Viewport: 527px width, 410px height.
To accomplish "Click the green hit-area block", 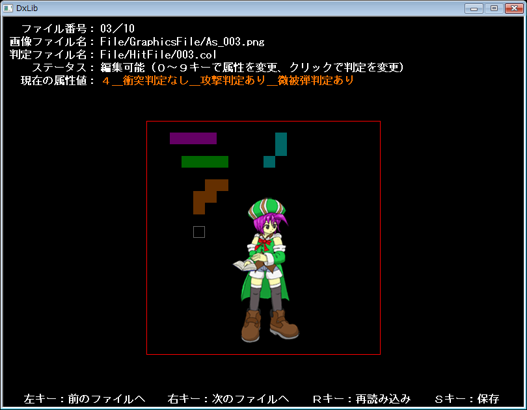I will coord(205,162).
